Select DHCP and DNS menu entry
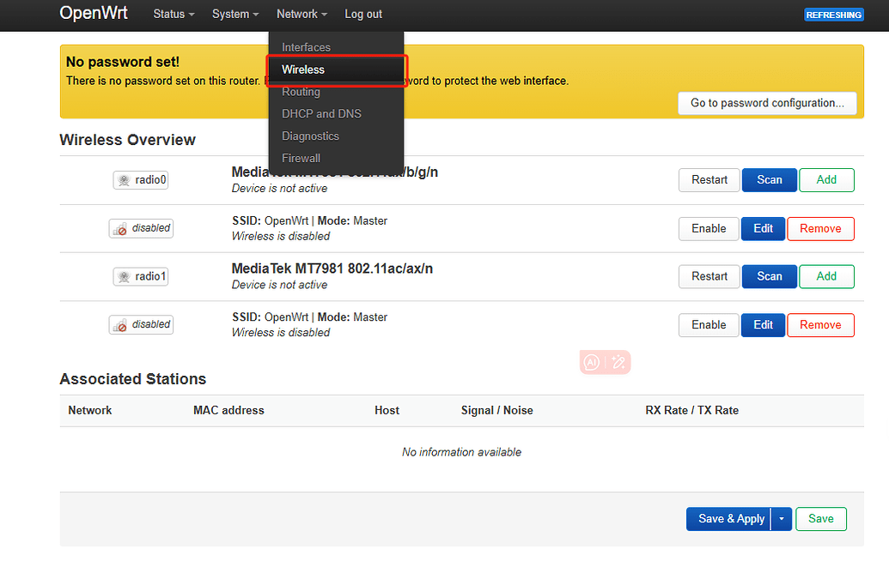Screen dimensions: 889x561 tap(321, 114)
